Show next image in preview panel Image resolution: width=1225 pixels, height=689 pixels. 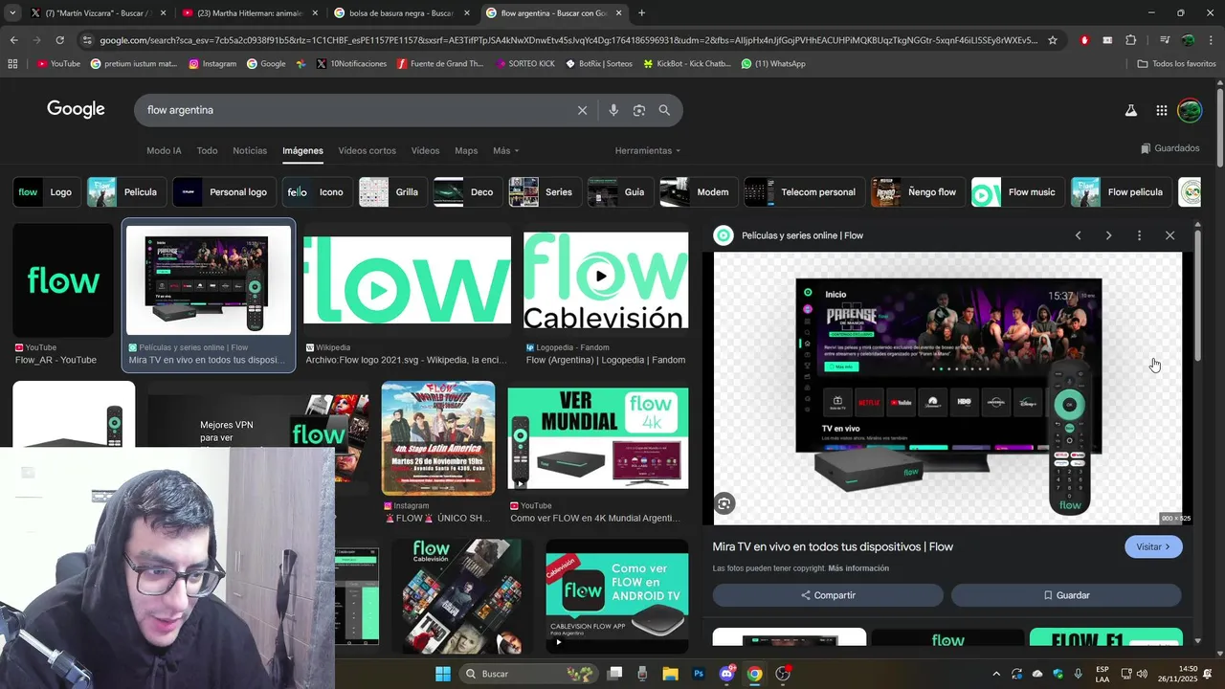1108,235
